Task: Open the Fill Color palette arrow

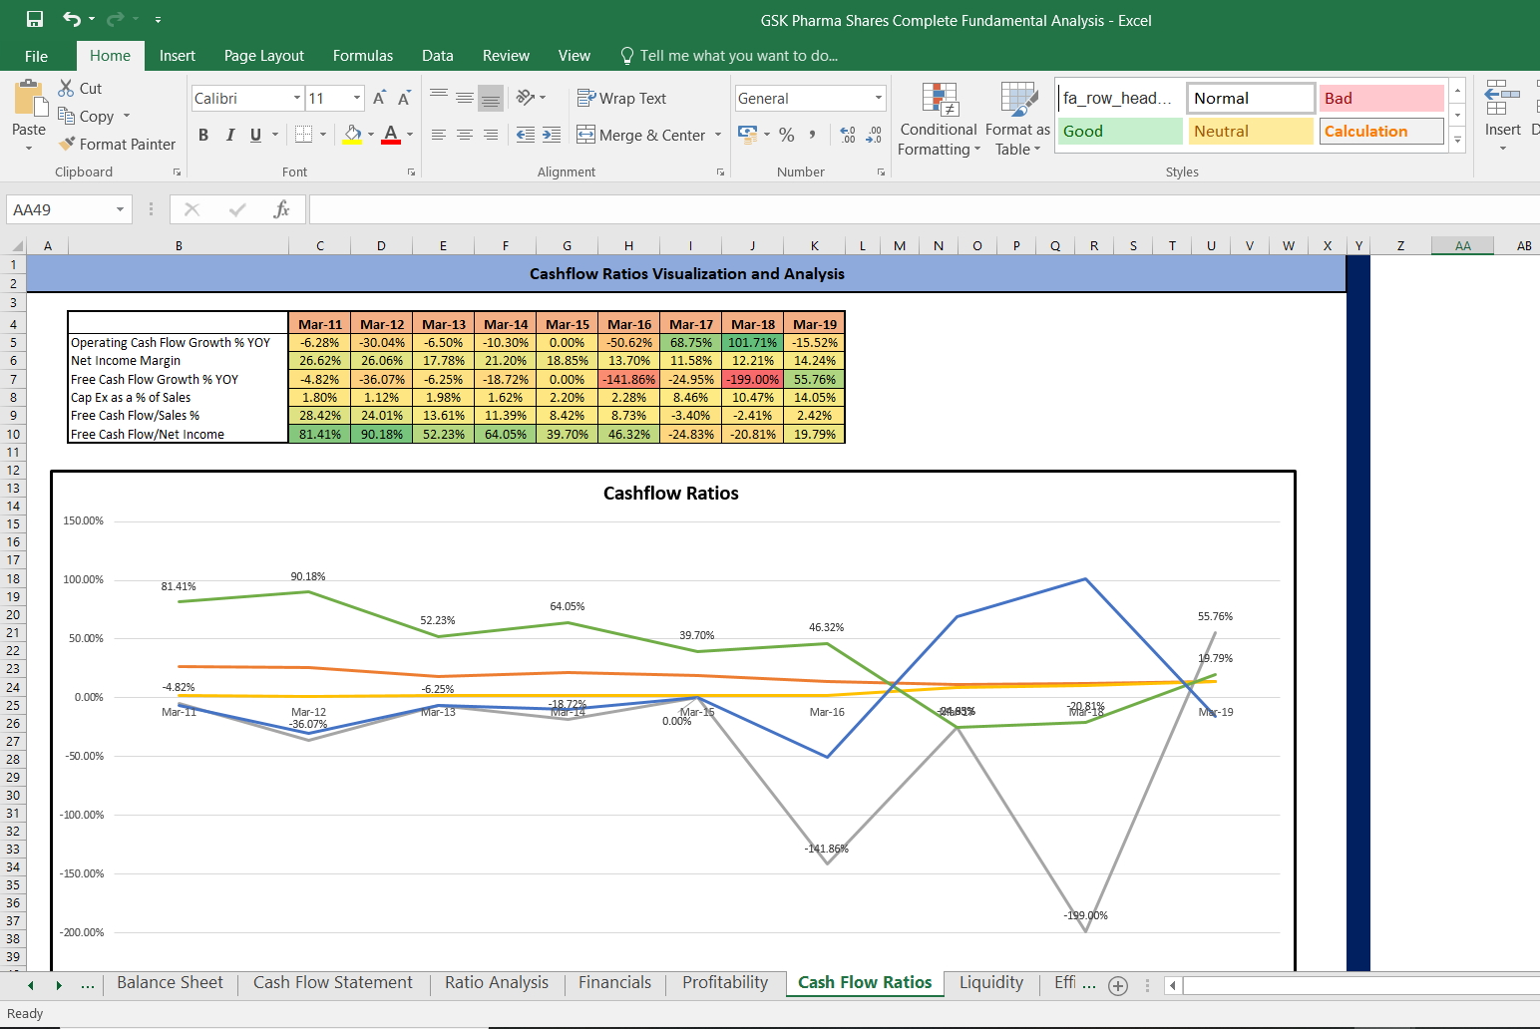Action: 371,135
